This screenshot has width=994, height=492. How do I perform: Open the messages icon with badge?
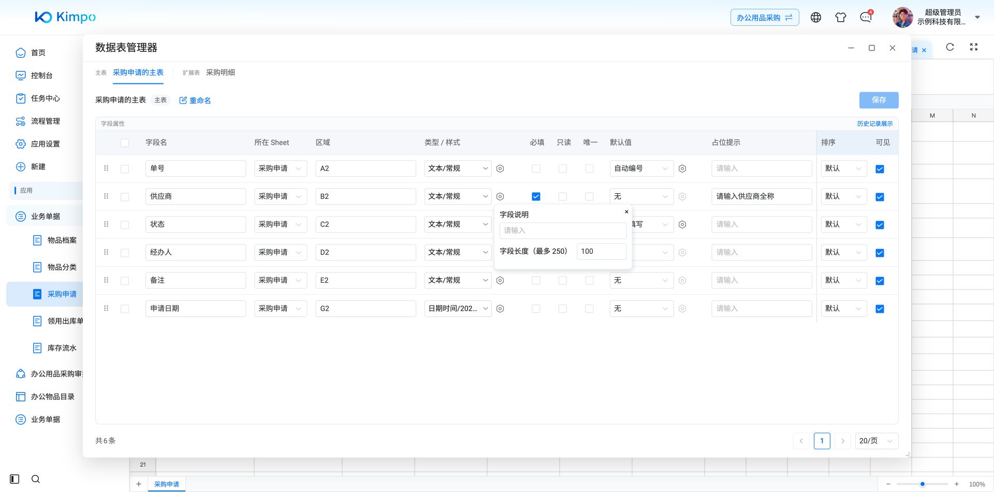tap(866, 18)
